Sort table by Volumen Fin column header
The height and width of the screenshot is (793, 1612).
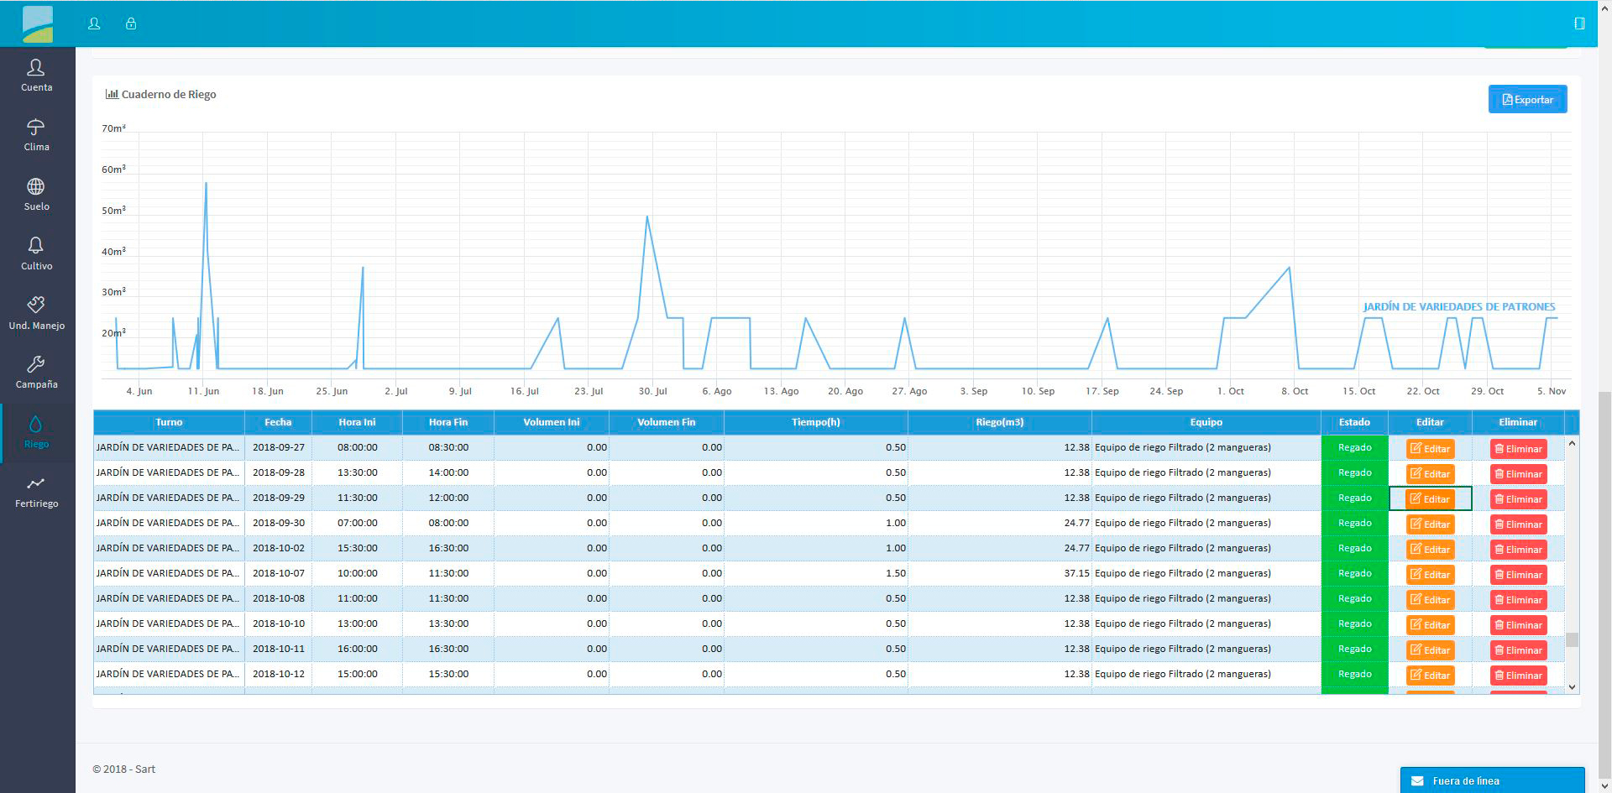tap(667, 422)
